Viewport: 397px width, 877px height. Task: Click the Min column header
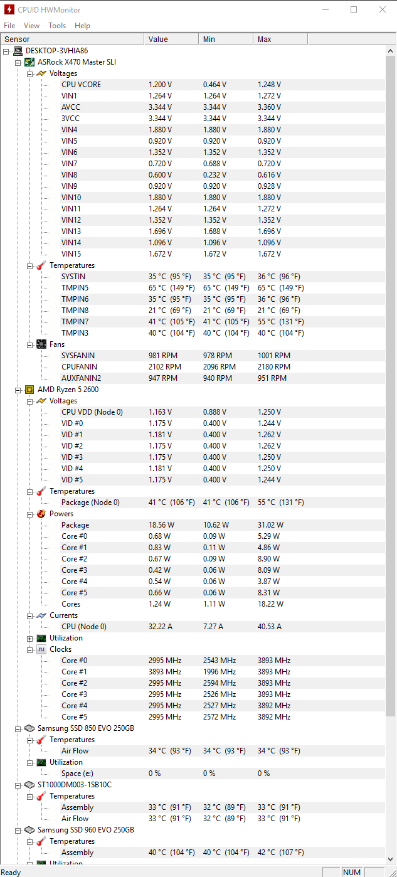226,39
